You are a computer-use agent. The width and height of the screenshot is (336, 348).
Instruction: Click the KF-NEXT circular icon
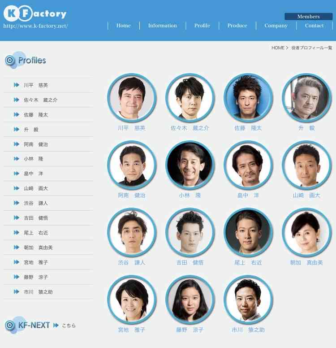[x=10, y=326]
